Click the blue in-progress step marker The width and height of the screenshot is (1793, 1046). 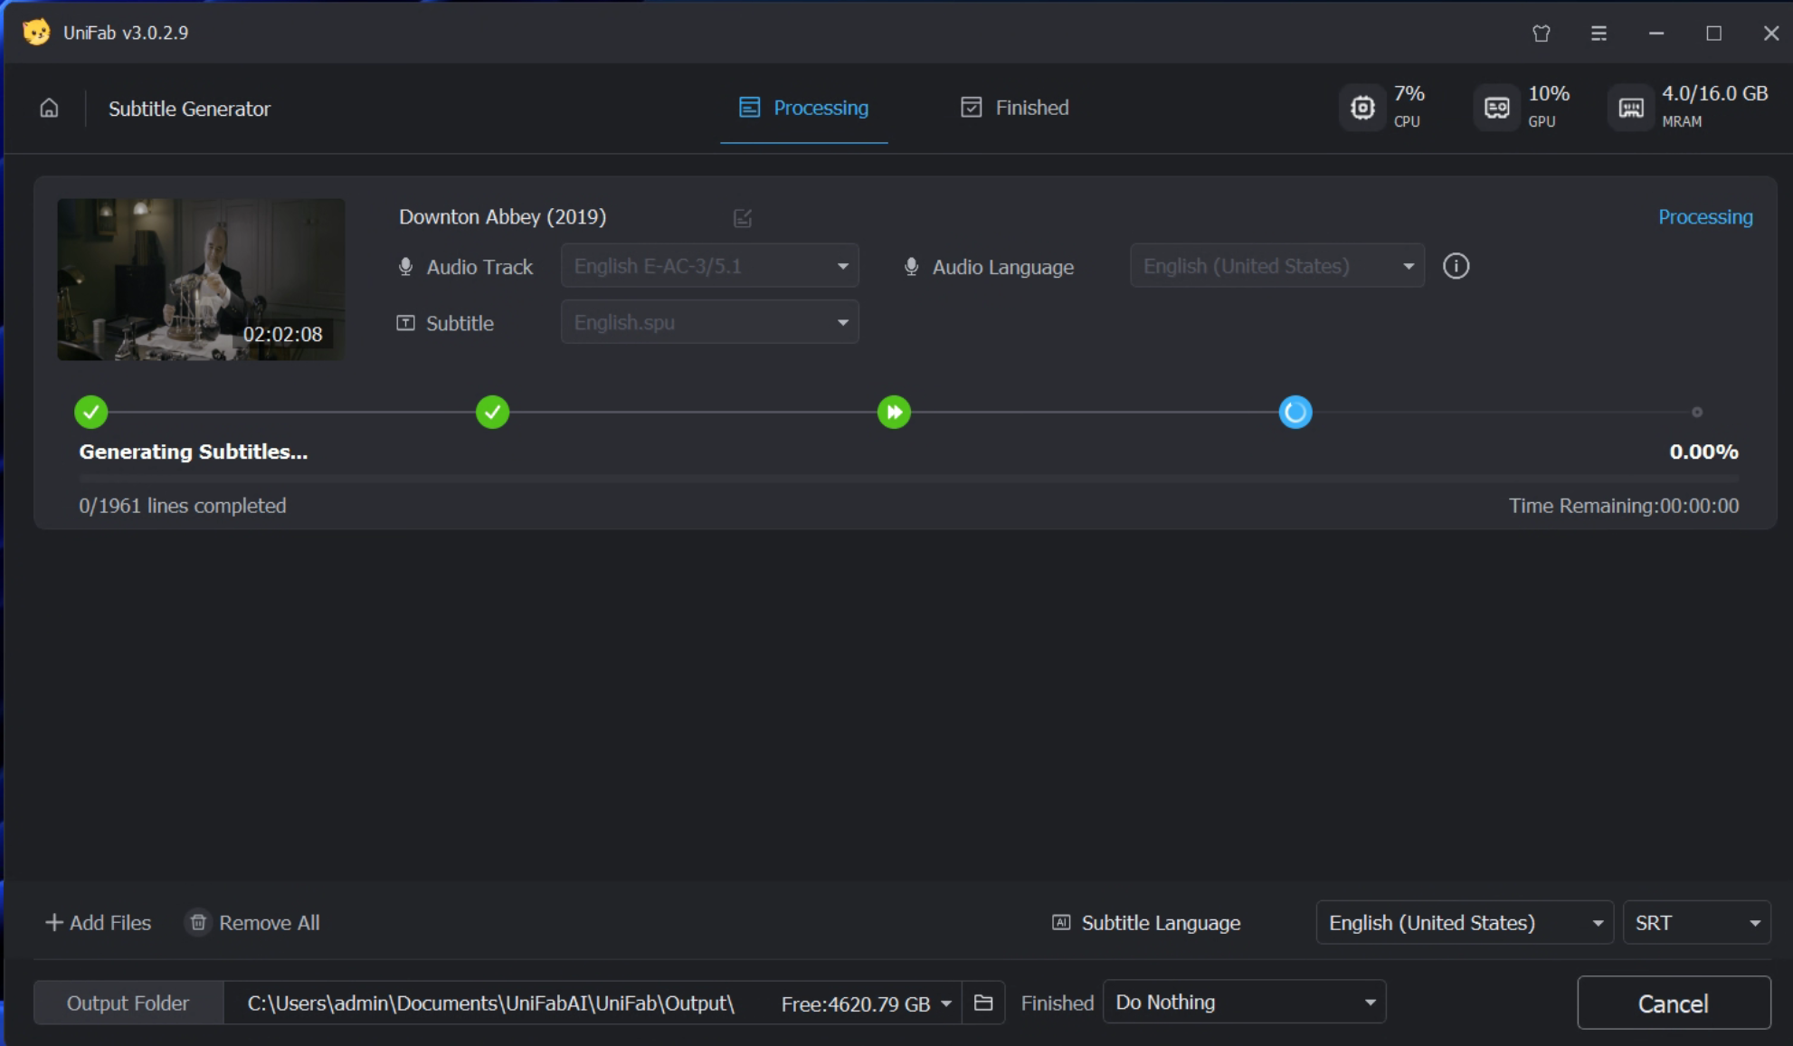click(x=1295, y=413)
